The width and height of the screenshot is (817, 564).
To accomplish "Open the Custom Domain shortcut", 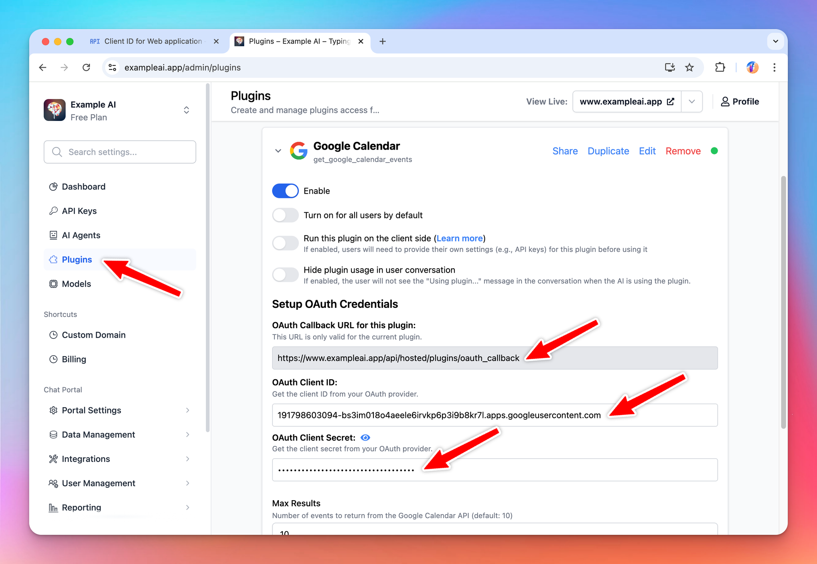I will pos(120,335).
